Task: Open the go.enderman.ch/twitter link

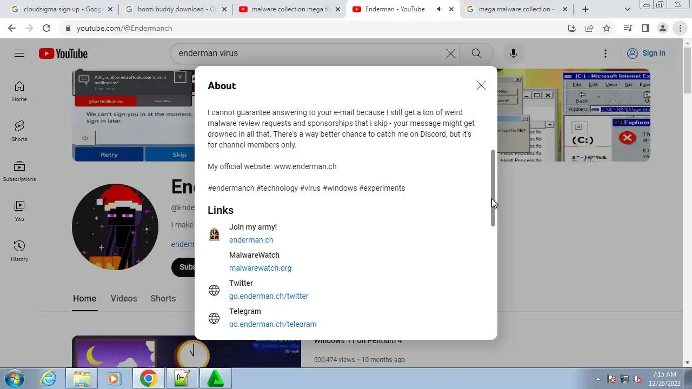Action: pos(269,296)
